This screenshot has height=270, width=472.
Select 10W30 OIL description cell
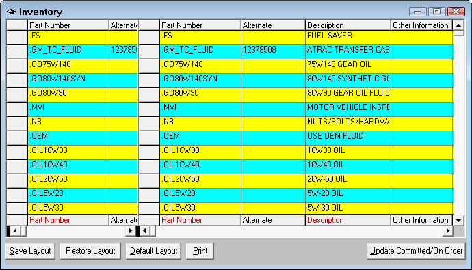pyautogui.click(x=348, y=152)
